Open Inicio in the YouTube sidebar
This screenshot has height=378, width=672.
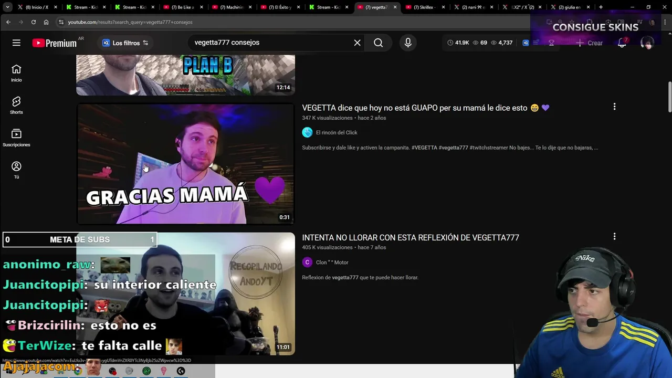(16, 73)
